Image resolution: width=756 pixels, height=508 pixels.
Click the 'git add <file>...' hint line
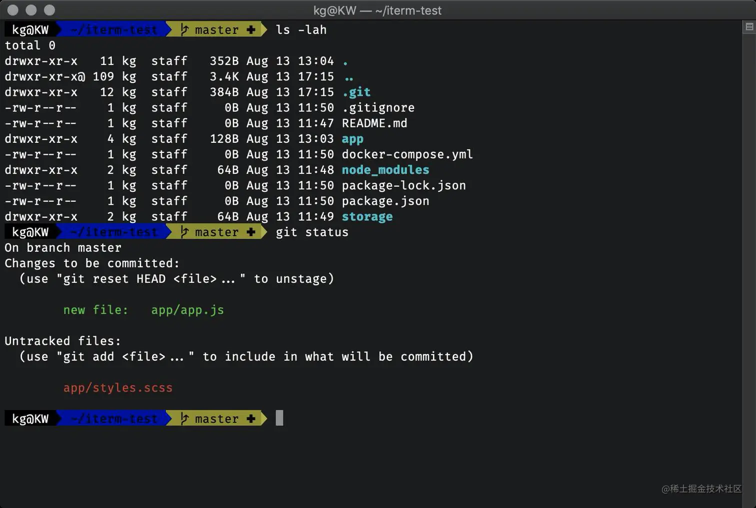click(x=246, y=357)
